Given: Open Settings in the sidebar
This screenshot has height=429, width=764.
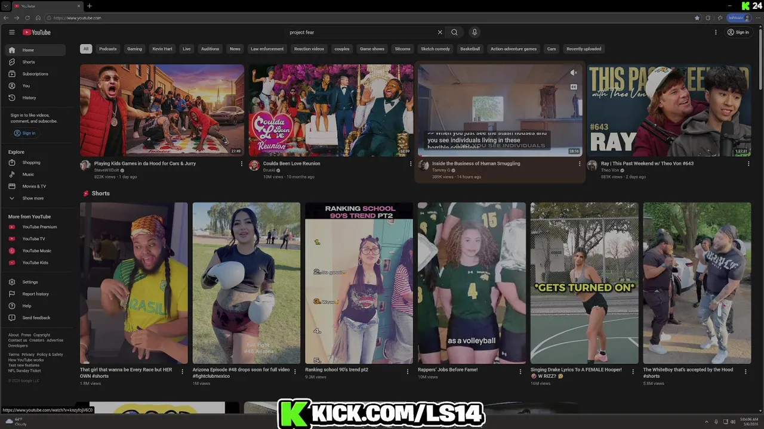Looking at the screenshot, I should click(36, 282).
